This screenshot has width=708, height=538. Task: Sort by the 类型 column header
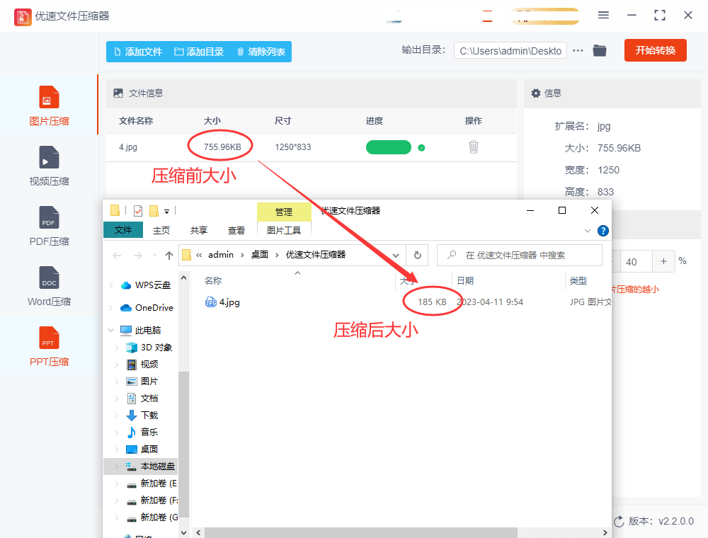pos(578,281)
